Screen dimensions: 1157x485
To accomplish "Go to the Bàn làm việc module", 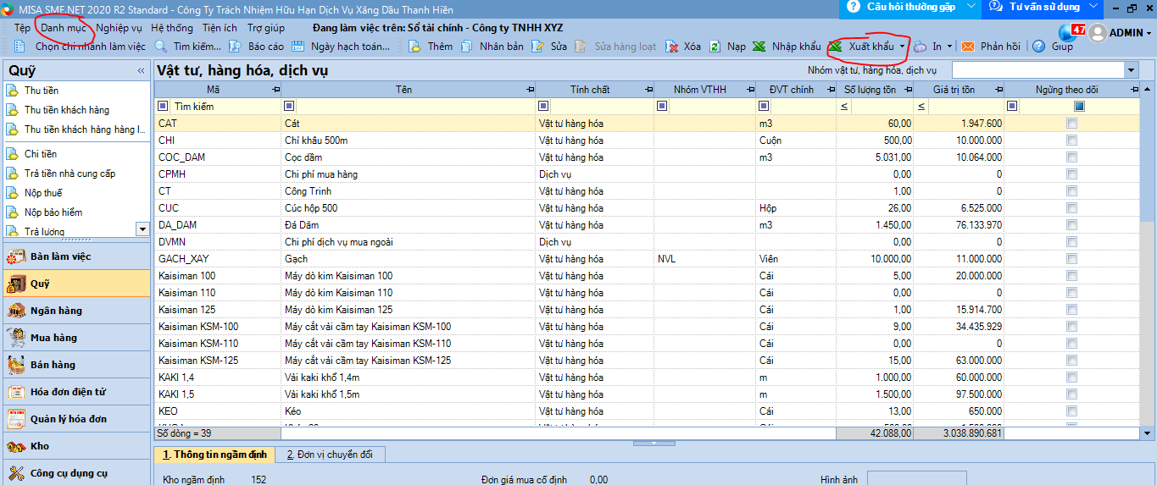I will pos(77,256).
